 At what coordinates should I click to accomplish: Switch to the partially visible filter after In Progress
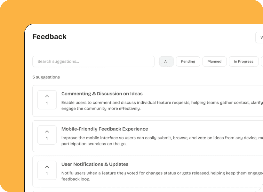[262, 61]
